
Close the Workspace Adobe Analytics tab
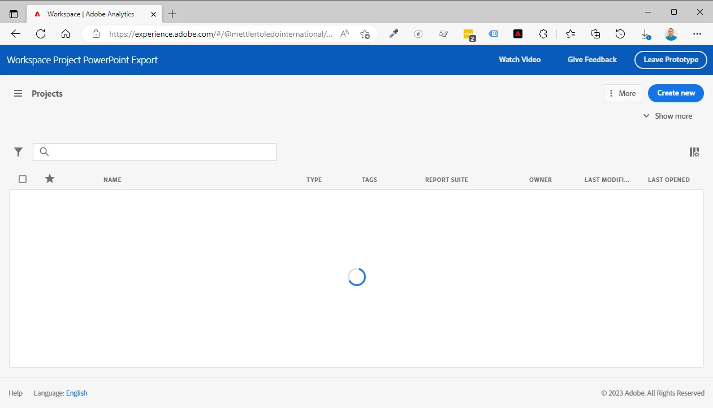tap(153, 14)
